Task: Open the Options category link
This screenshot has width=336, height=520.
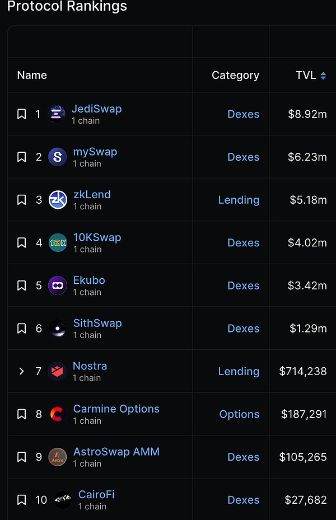Action: [x=239, y=414]
